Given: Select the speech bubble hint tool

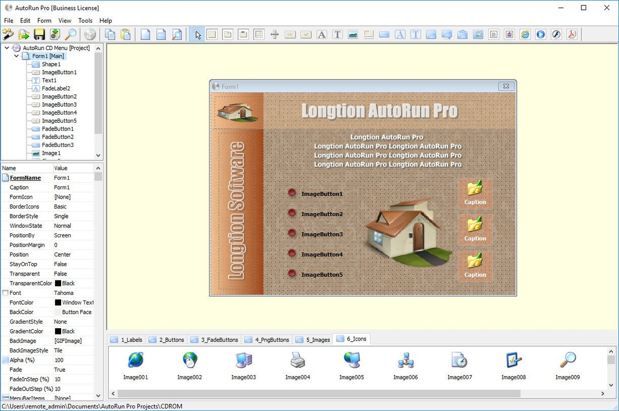Looking at the screenshot, I should (x=447, y=34).
